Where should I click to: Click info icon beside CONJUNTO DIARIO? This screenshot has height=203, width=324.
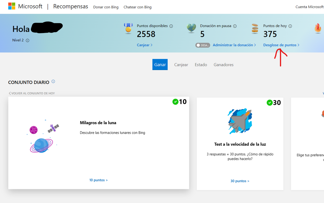pyautogui.click(x=53, y=81)
